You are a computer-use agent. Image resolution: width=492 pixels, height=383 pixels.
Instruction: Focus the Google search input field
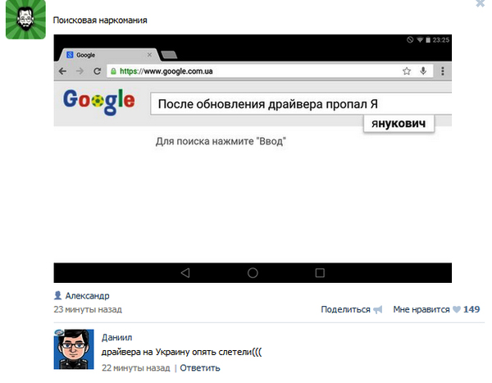pyautogui.click(x=301, y=104)
